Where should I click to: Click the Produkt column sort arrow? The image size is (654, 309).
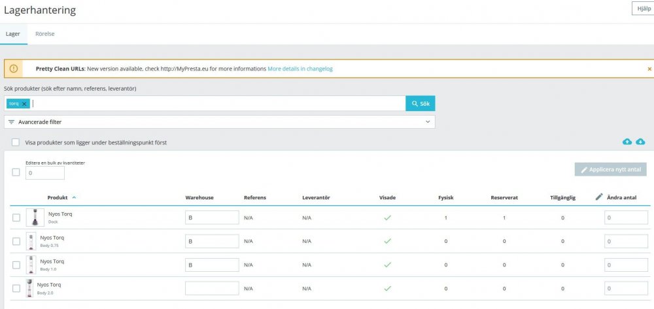74,197
